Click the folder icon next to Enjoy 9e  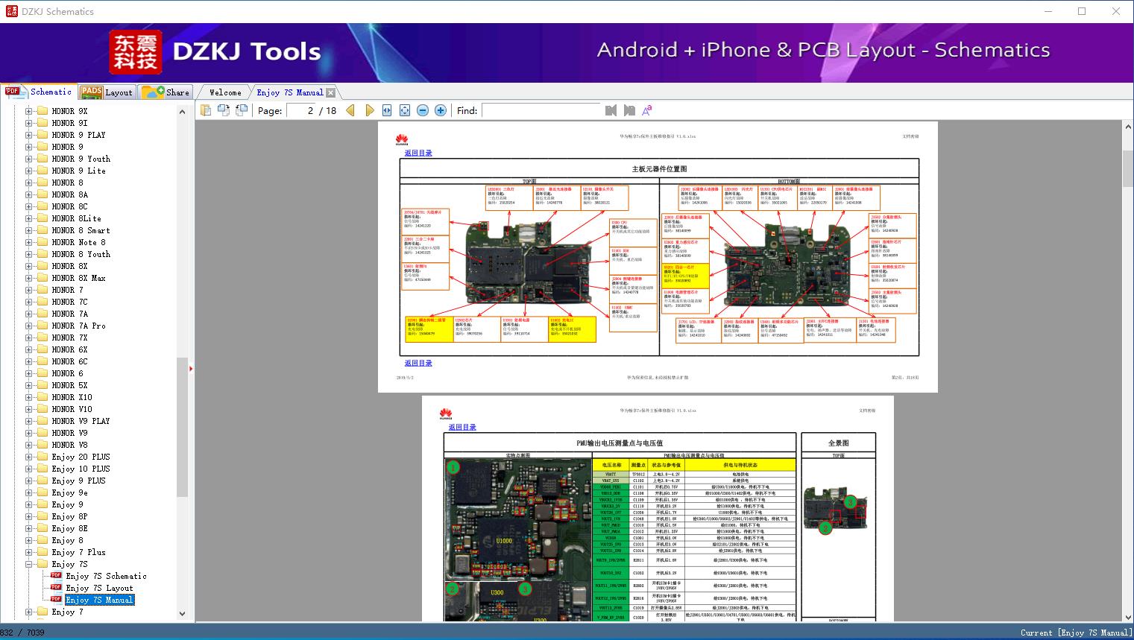42,492
